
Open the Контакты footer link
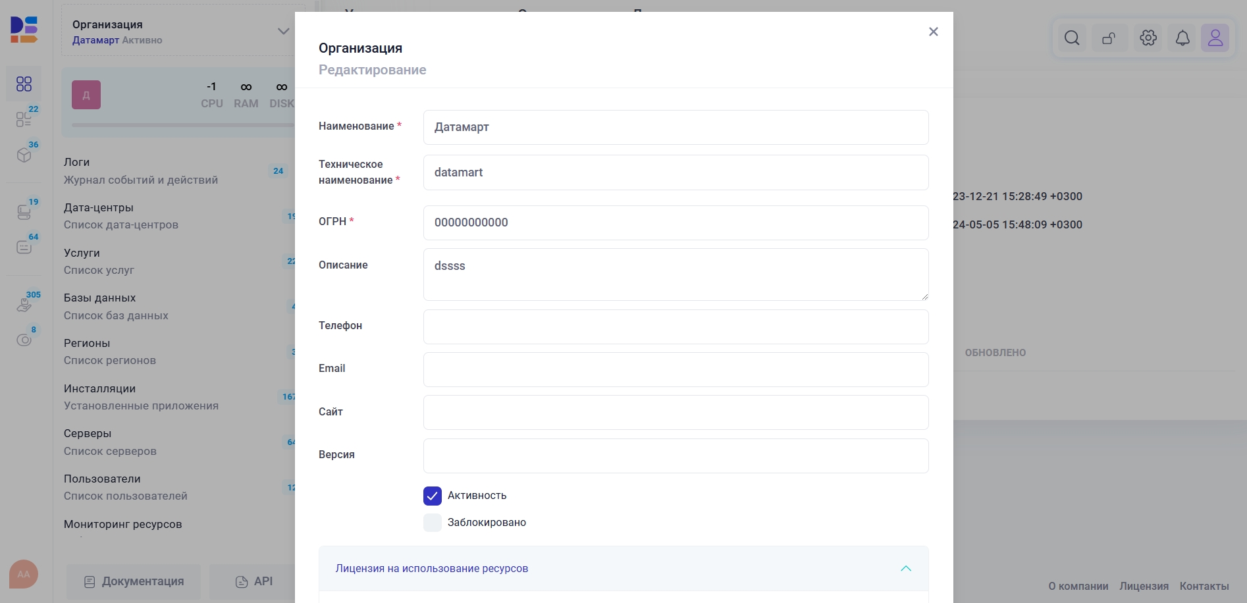(1204, 586)
